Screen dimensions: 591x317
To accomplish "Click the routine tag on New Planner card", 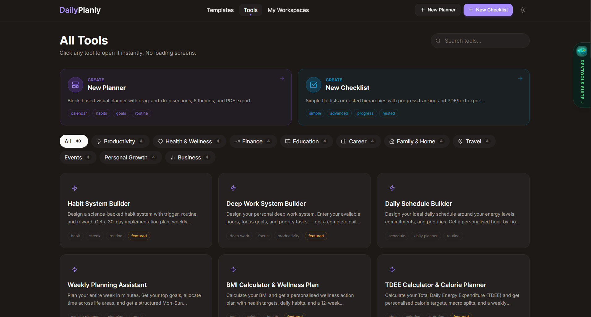I will click(x=141, y=113).
